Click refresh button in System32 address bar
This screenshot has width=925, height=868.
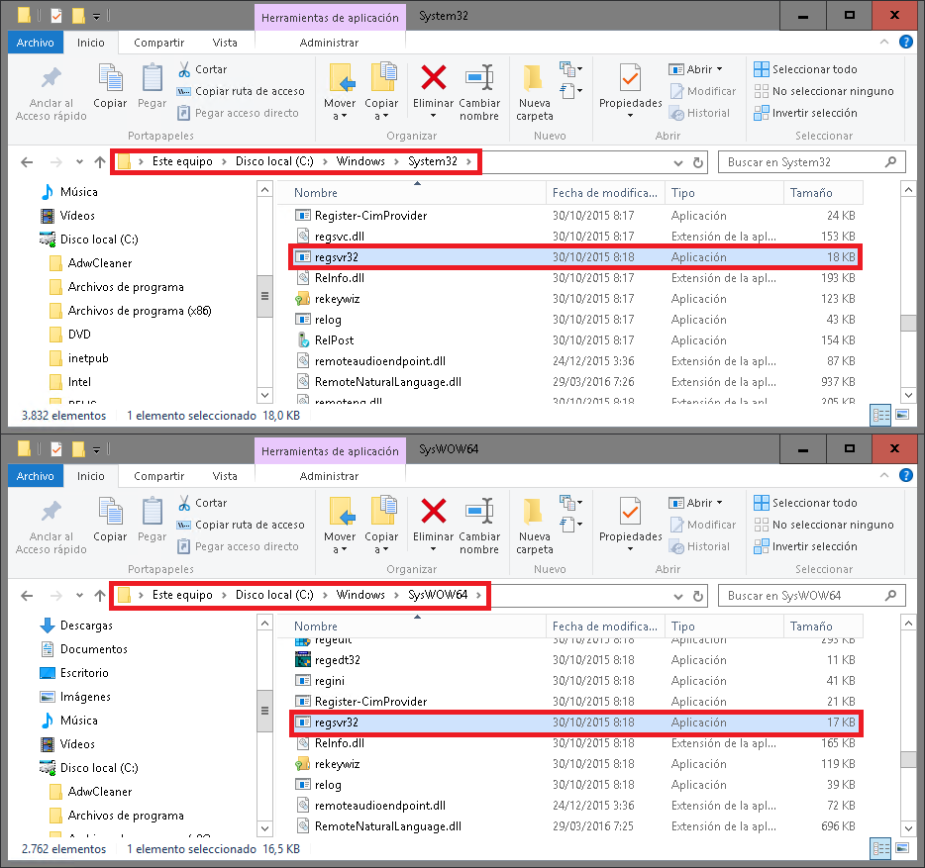pyautogui.click(x=698, y=162)
